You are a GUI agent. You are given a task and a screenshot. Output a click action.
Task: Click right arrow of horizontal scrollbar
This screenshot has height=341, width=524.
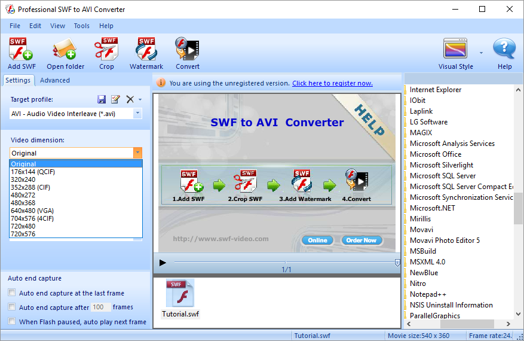[508, 324]
